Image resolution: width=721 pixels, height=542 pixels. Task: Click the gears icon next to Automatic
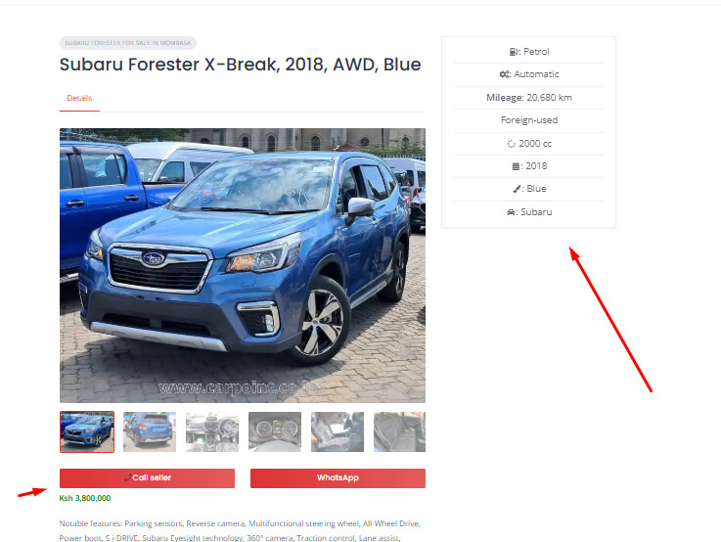click(x=504, y=74)
